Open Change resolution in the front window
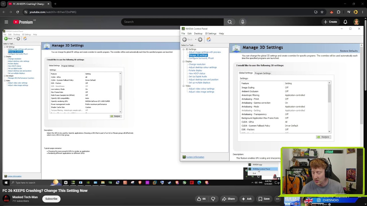This screenshot has height=206, width=367. (x=197, y=64)
